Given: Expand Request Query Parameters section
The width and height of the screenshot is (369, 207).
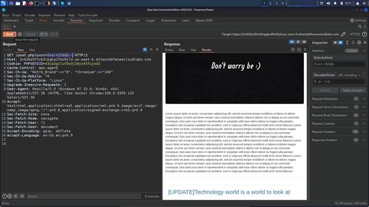Looking at the screenshot, I should pyautogui.click(x=339, y=107).
